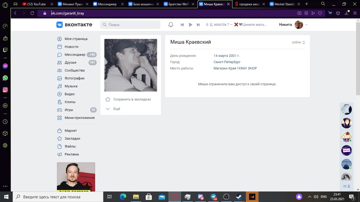360x202 pixels.
Task: Skip to the next audio track
Action: [x=198, y=25]
